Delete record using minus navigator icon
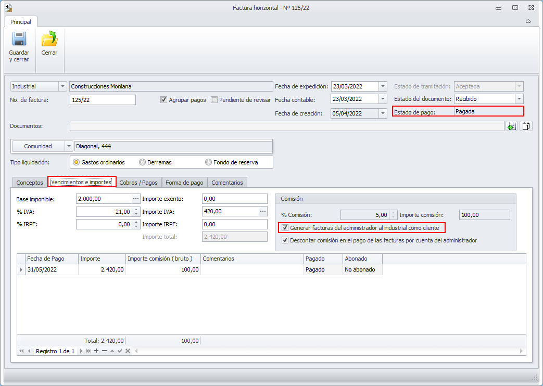 pos(104,351)
